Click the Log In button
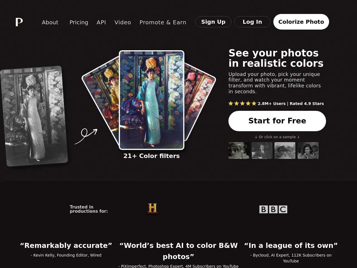357x268 pixels. coord(252,22)
